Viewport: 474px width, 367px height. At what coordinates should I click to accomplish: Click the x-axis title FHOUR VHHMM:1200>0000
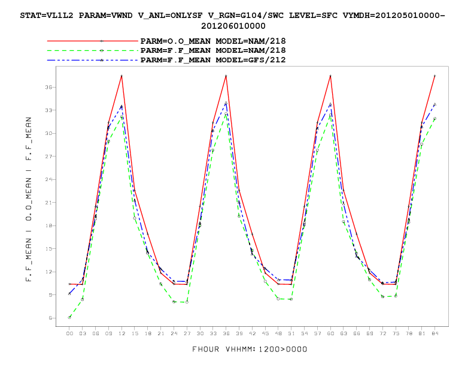click(x=250, y=349)
